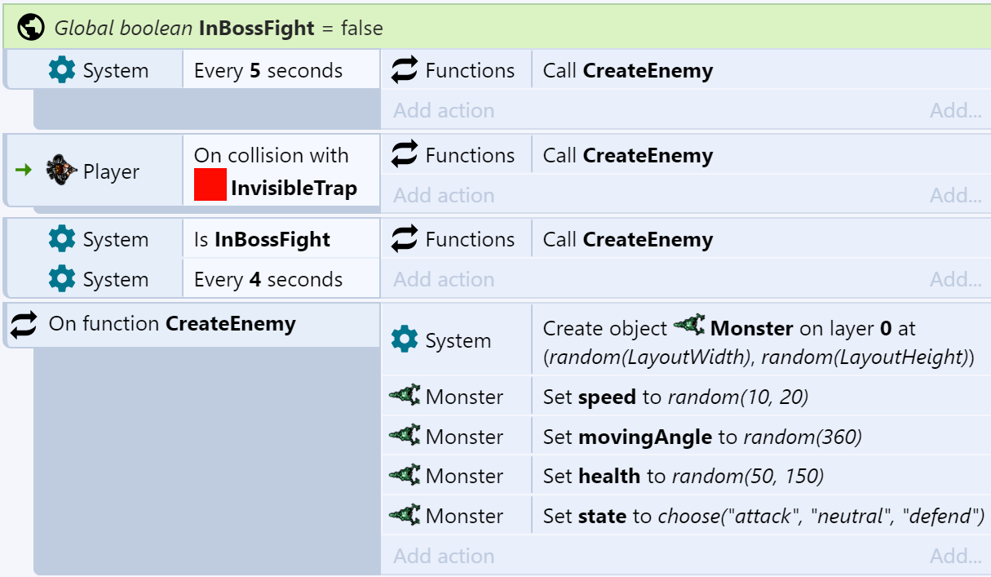Click Monster icon in Set speed action

tap(405, 396)
